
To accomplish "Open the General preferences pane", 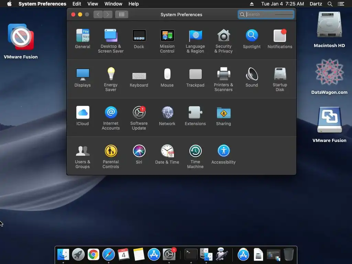I will click(x=82, y=39).
